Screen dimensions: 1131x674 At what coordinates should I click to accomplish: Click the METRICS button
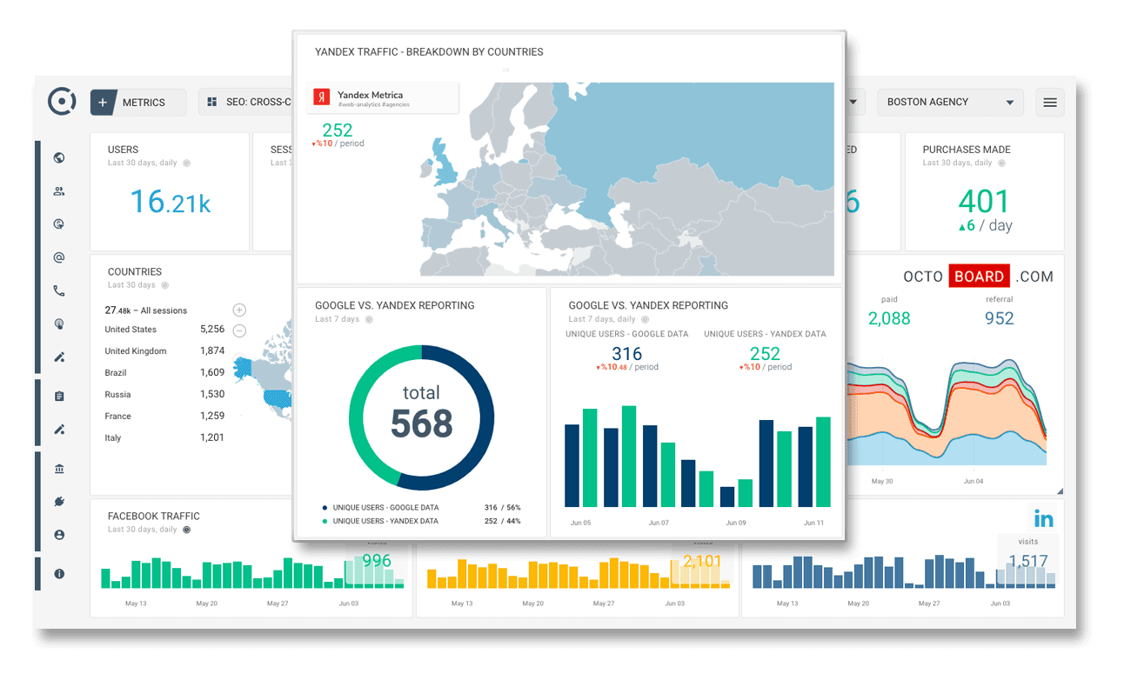pos(138,102)
